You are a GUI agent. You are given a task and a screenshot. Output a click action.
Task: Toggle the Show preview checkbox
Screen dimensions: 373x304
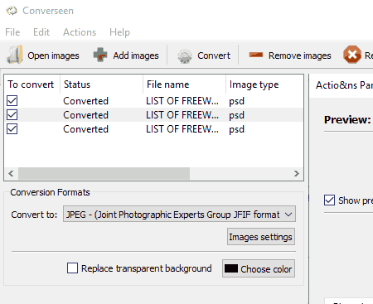(329, 200)
